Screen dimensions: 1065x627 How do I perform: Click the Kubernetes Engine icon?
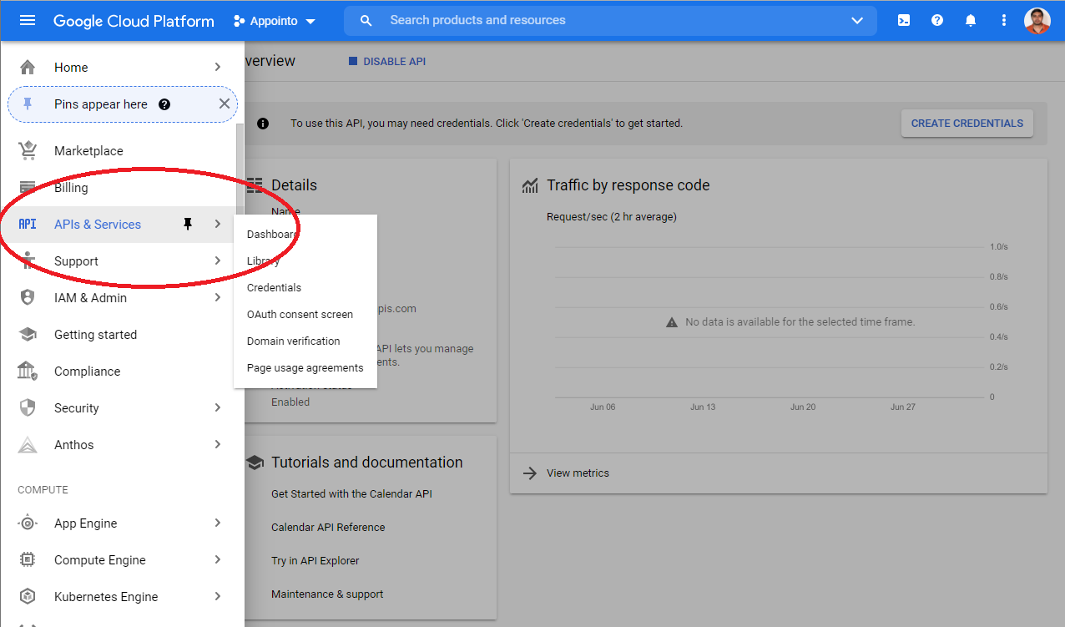pos(28,597)
